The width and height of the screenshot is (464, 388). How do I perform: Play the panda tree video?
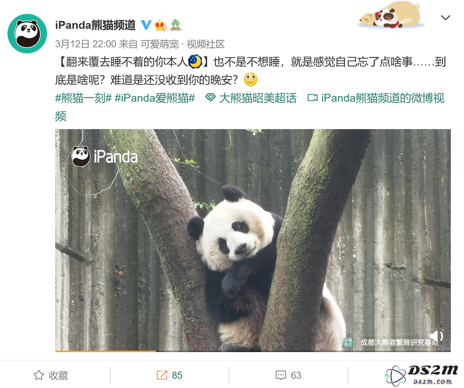[x=253, y=240]
